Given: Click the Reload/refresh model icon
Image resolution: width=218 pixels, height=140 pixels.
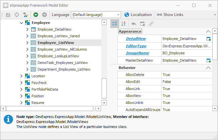Looking at the screenshot, I should (17, 15).
